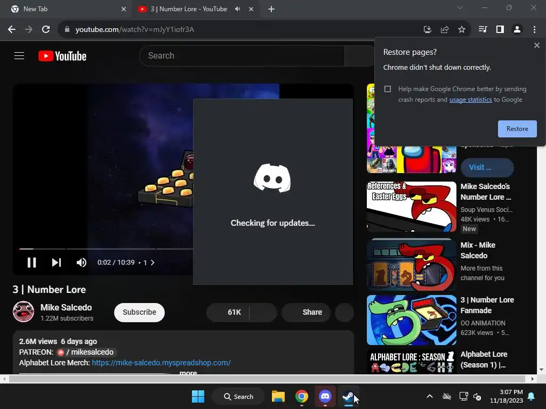The width and height of the screenshot is (546, 409).
Task: Enable sending crash reports checkbox
Action: pyautogui.click(x=388, y=89)
